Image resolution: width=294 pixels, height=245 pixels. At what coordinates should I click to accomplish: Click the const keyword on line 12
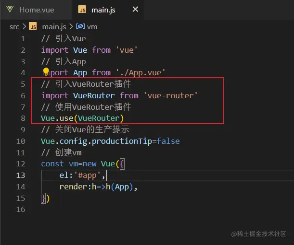[52, 164]
